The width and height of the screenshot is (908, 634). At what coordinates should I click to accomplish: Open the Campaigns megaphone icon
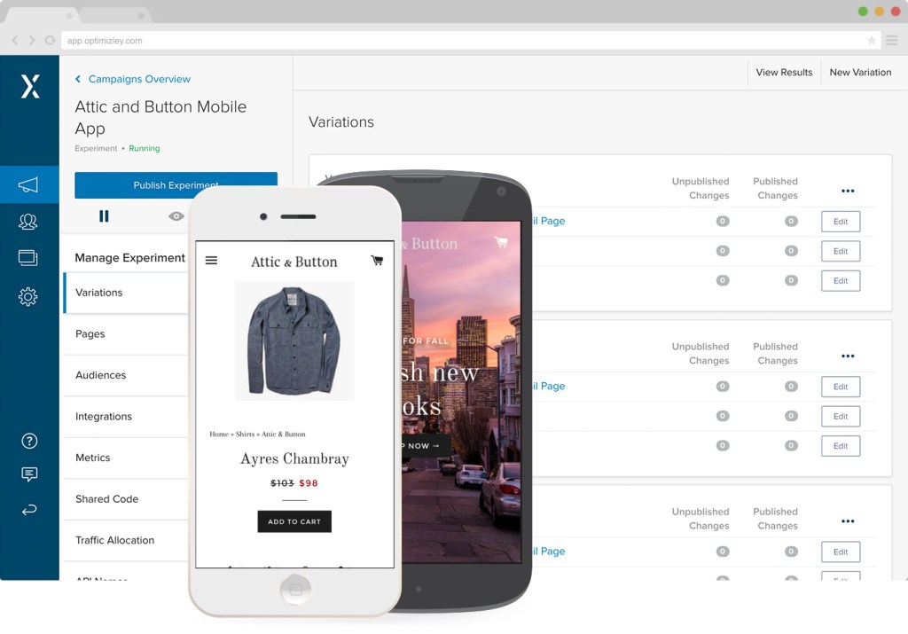pos(27,184)
